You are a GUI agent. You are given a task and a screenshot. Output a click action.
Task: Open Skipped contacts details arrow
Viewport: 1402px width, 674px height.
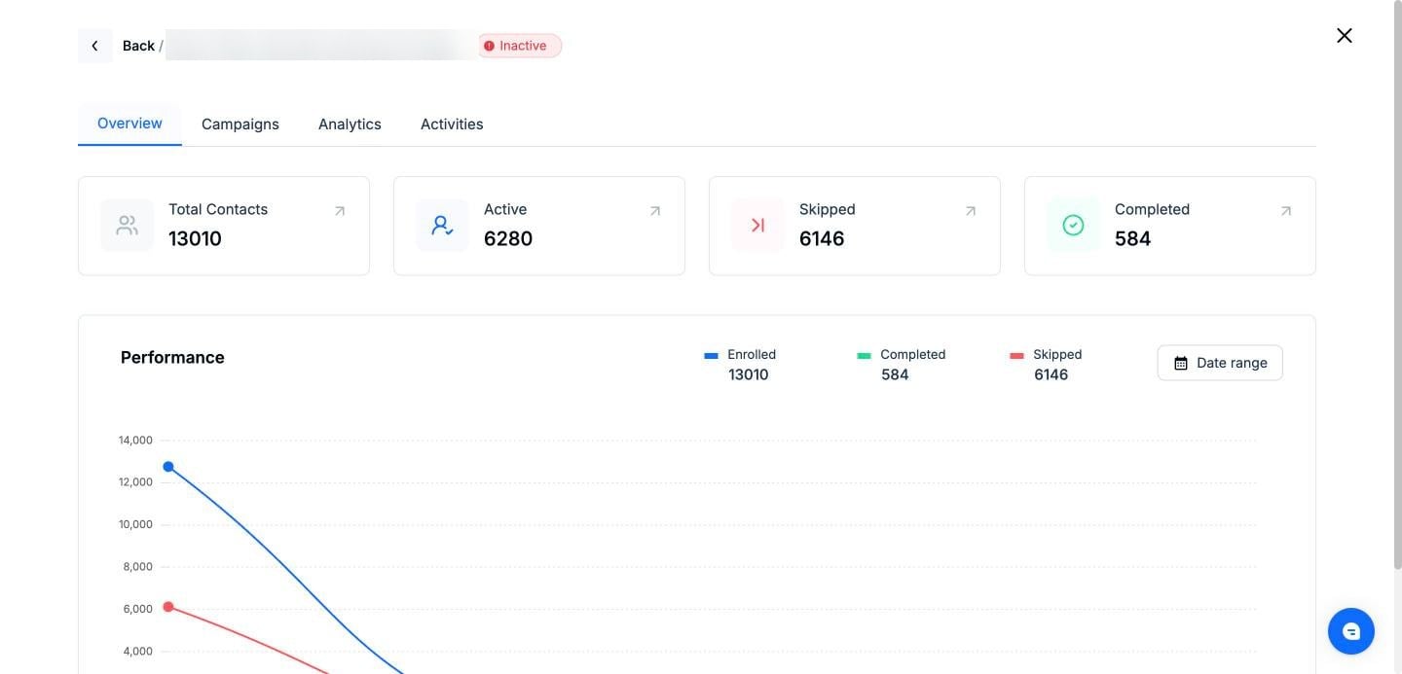[x=971, y=211]
